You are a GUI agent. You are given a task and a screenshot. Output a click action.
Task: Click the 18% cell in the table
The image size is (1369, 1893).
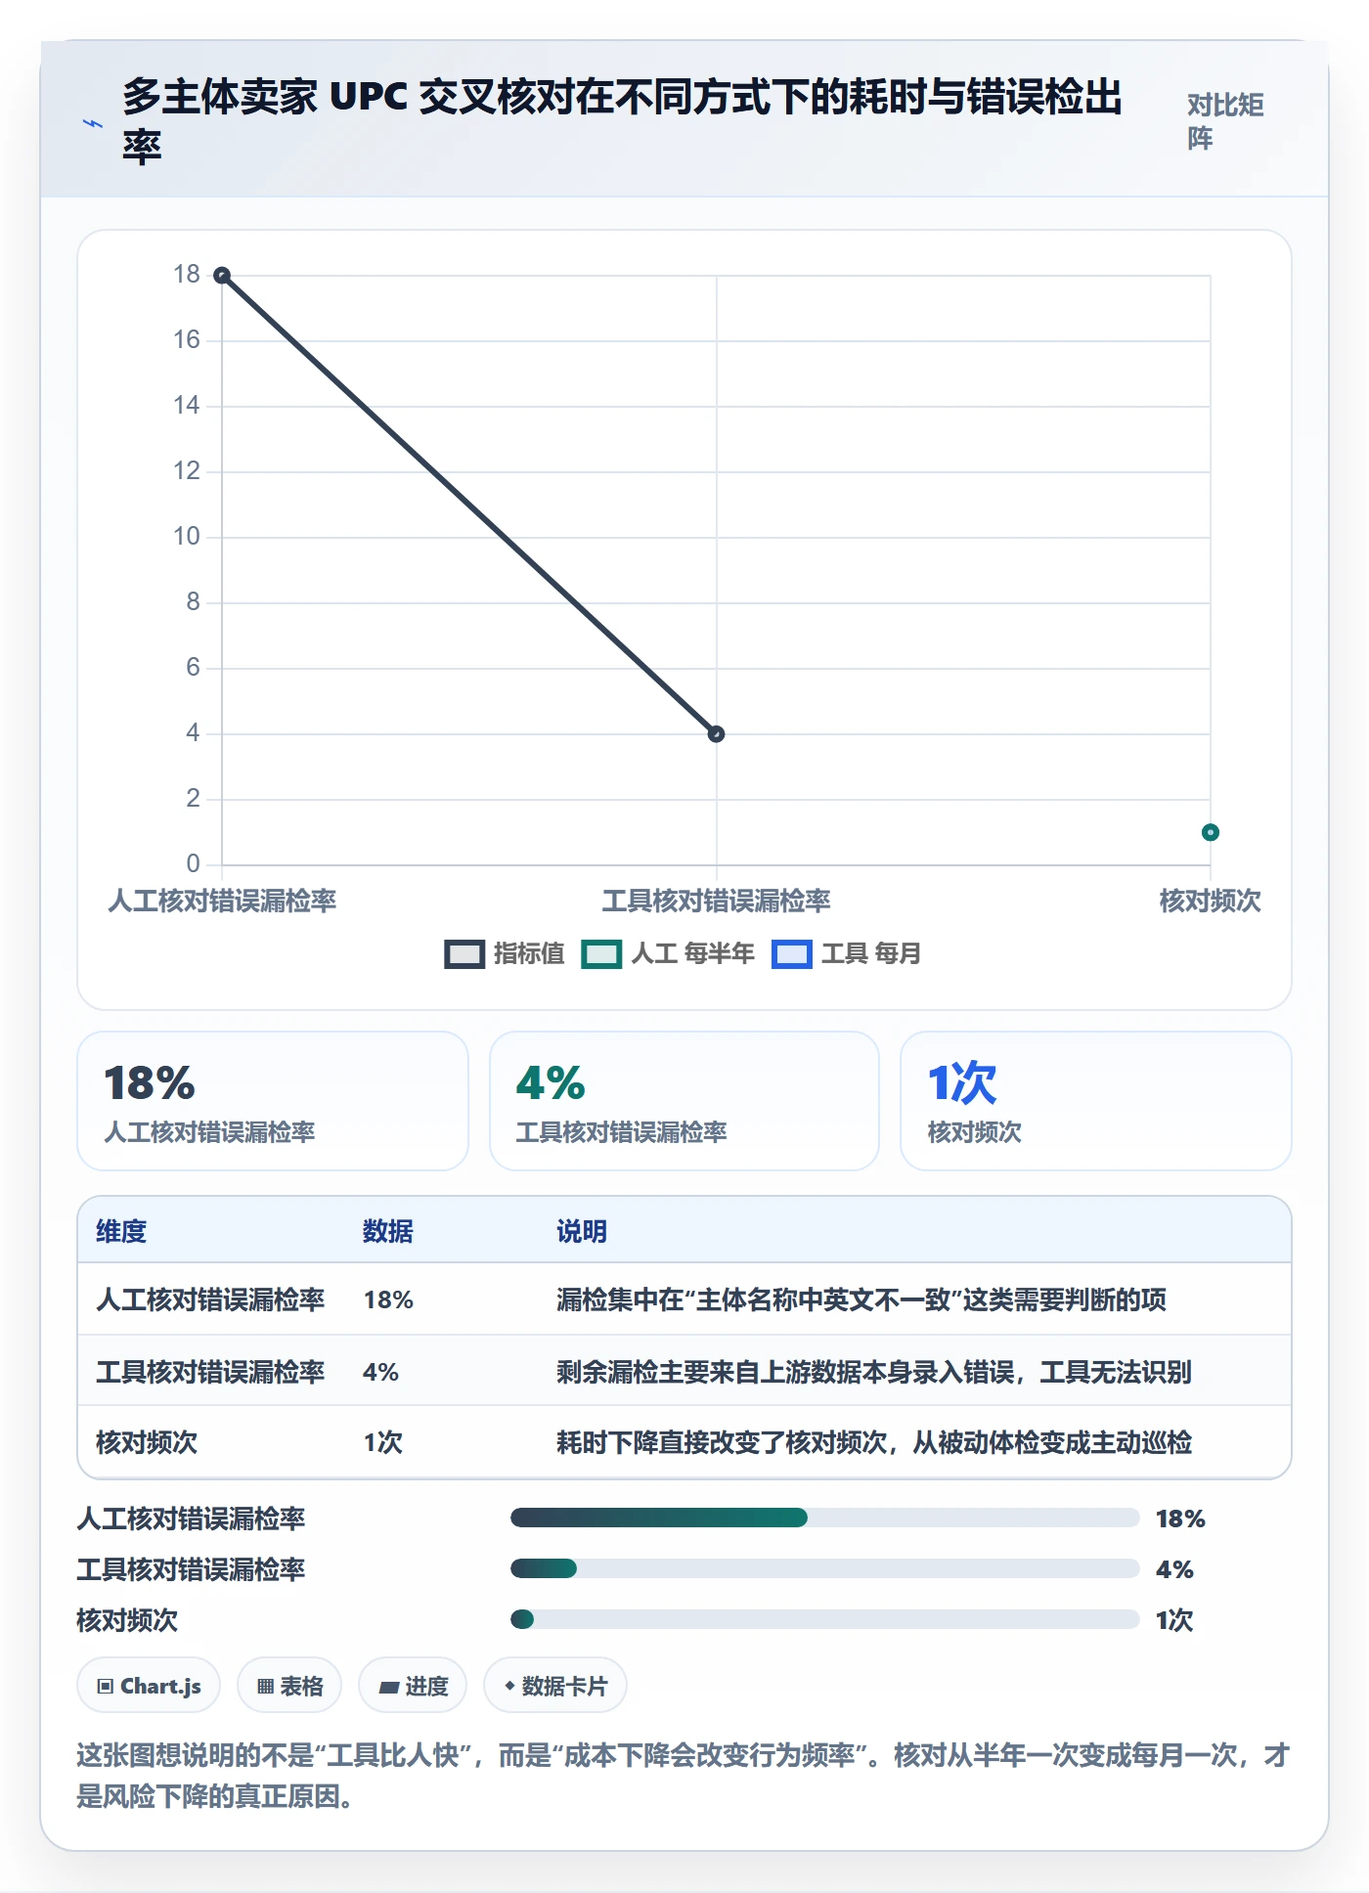tap(388, 1299)
